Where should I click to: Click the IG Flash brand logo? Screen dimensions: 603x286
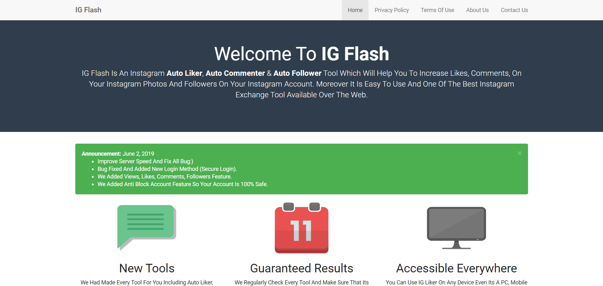88,10
